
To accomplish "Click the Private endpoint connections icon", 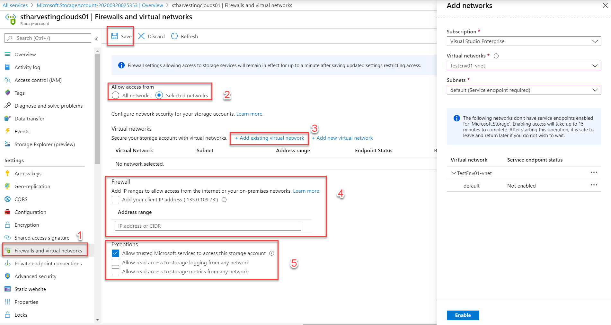I will (x=8, y=263).
